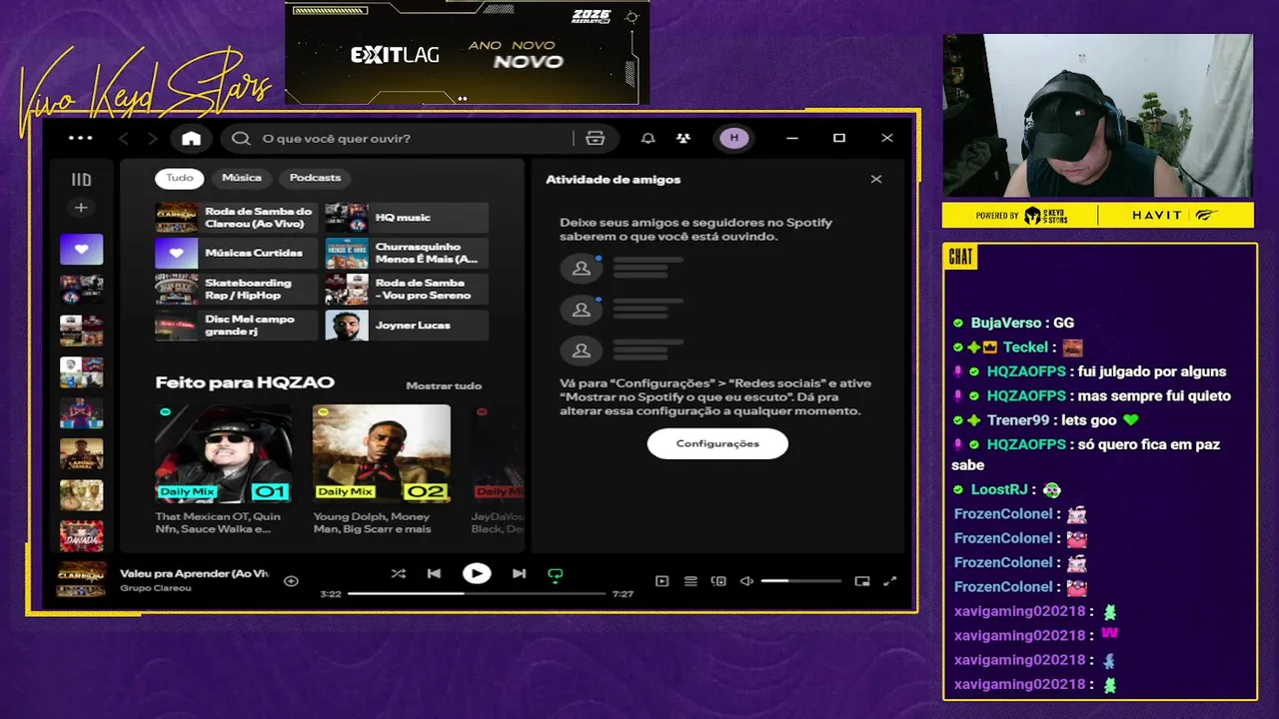Open Liked Songs heart in the sidebar
1279x719 pixels.
click(81, 250)
